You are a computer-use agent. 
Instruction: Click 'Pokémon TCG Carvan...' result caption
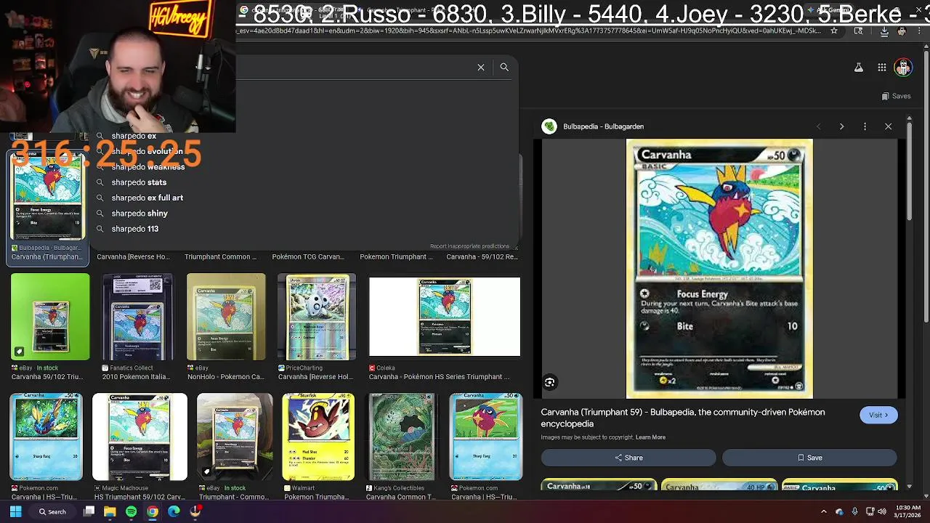(x=308, y=256)
